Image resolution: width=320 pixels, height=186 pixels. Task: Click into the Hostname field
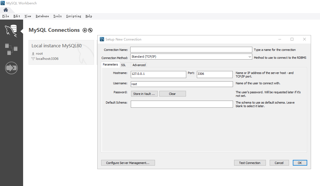point(158,74)
